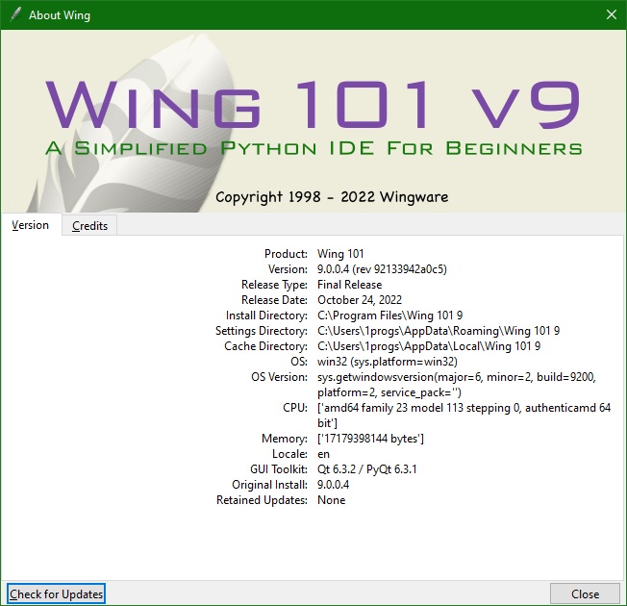Screen dimensions: 627x606
Task: Close the About Wing dialog with X
Action: [611, 14]
